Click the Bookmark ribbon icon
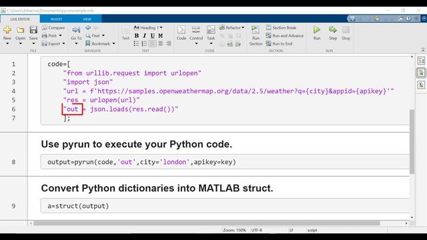 [x=87, y=43]
